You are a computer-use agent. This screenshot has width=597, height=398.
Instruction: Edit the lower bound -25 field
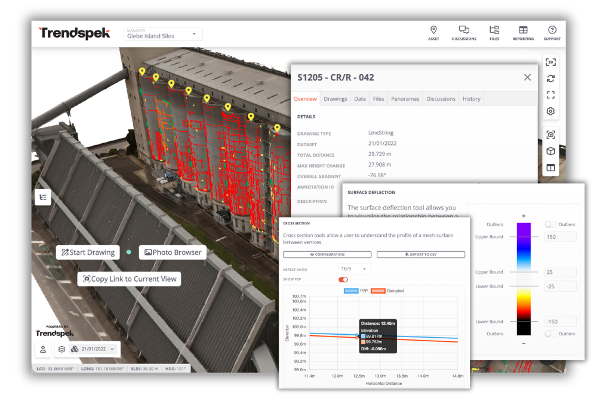coord(560,286)
